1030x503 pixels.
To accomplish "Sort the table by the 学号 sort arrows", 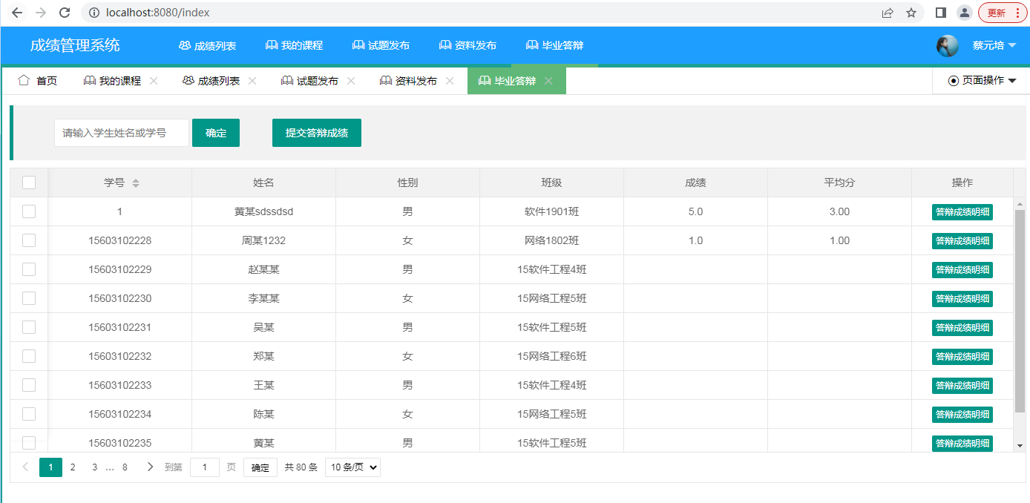I will pyautogui.click(x=136, y=183).
